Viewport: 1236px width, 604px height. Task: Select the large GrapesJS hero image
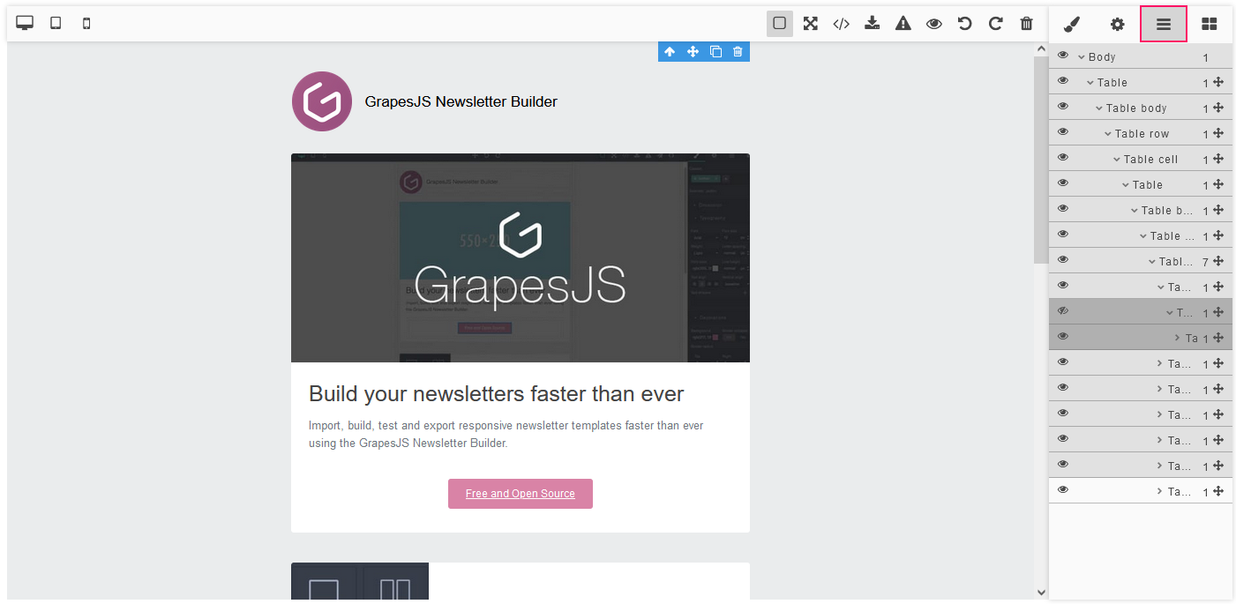tap(521, 257)
